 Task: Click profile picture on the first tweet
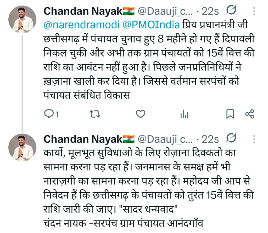click(22, 19)
